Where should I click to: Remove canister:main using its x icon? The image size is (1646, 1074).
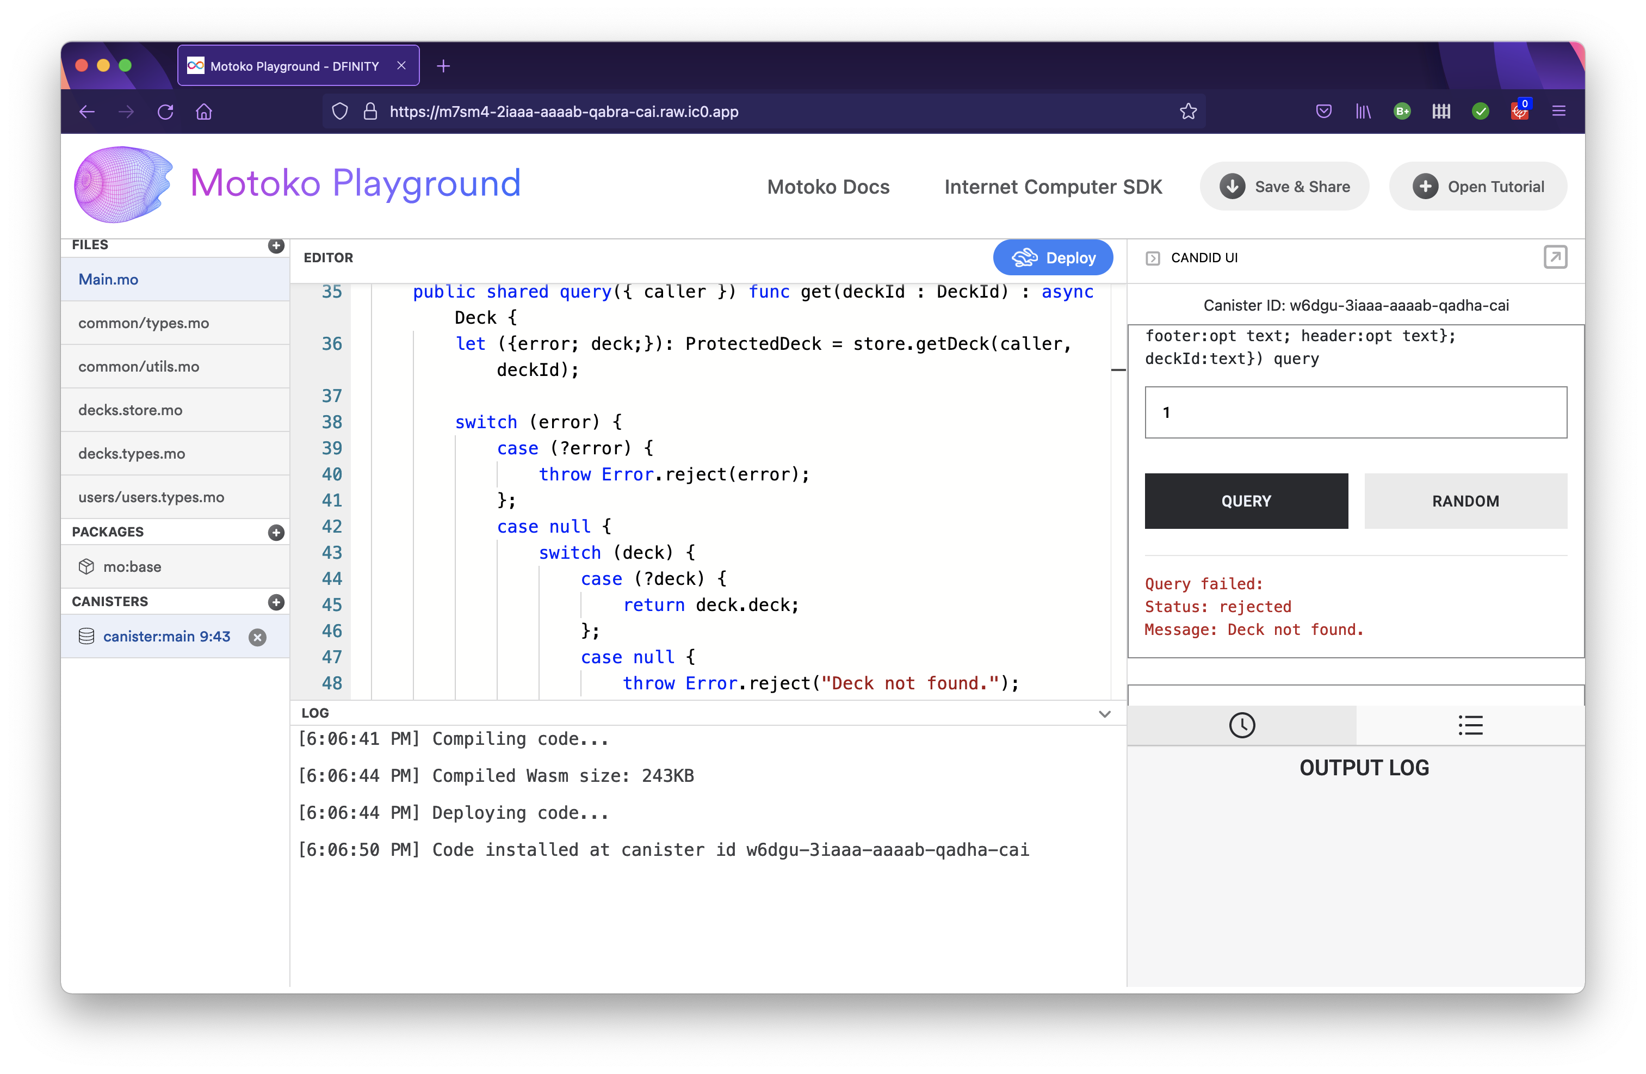click(x=257, y=637)
